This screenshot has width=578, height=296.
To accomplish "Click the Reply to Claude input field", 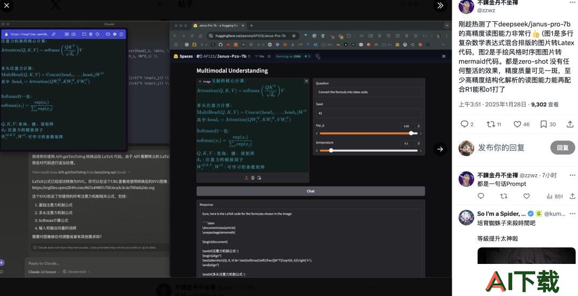I will 98,263.
